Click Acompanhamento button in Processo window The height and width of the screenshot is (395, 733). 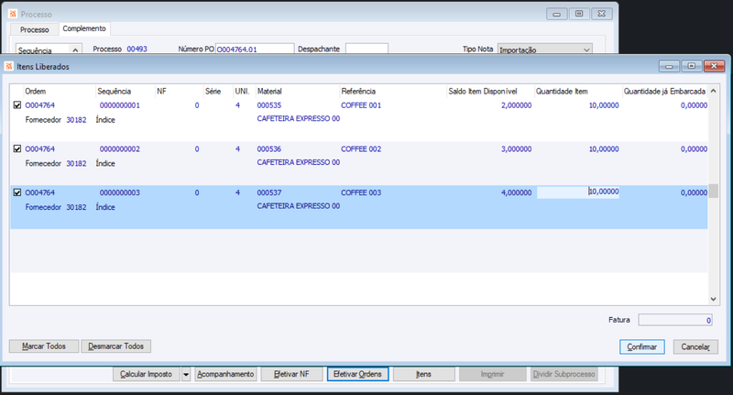point(225,374)
